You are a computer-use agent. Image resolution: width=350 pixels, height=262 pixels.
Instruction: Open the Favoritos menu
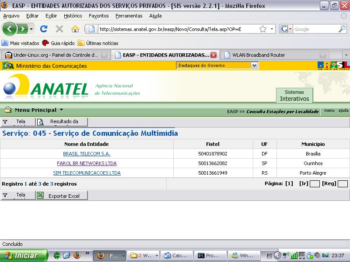click(x=99, y=16)
